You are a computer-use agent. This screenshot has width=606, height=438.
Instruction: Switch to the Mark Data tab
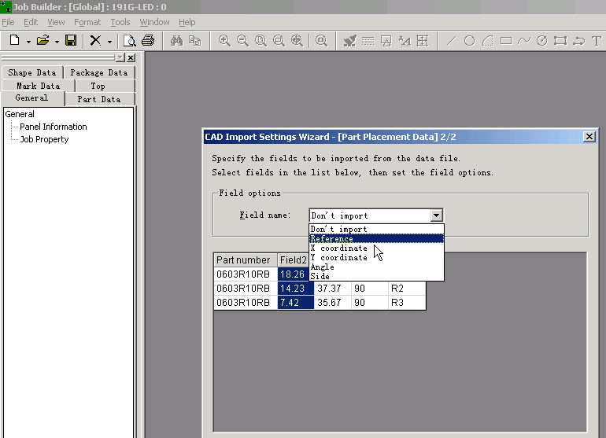click(39, 86)
